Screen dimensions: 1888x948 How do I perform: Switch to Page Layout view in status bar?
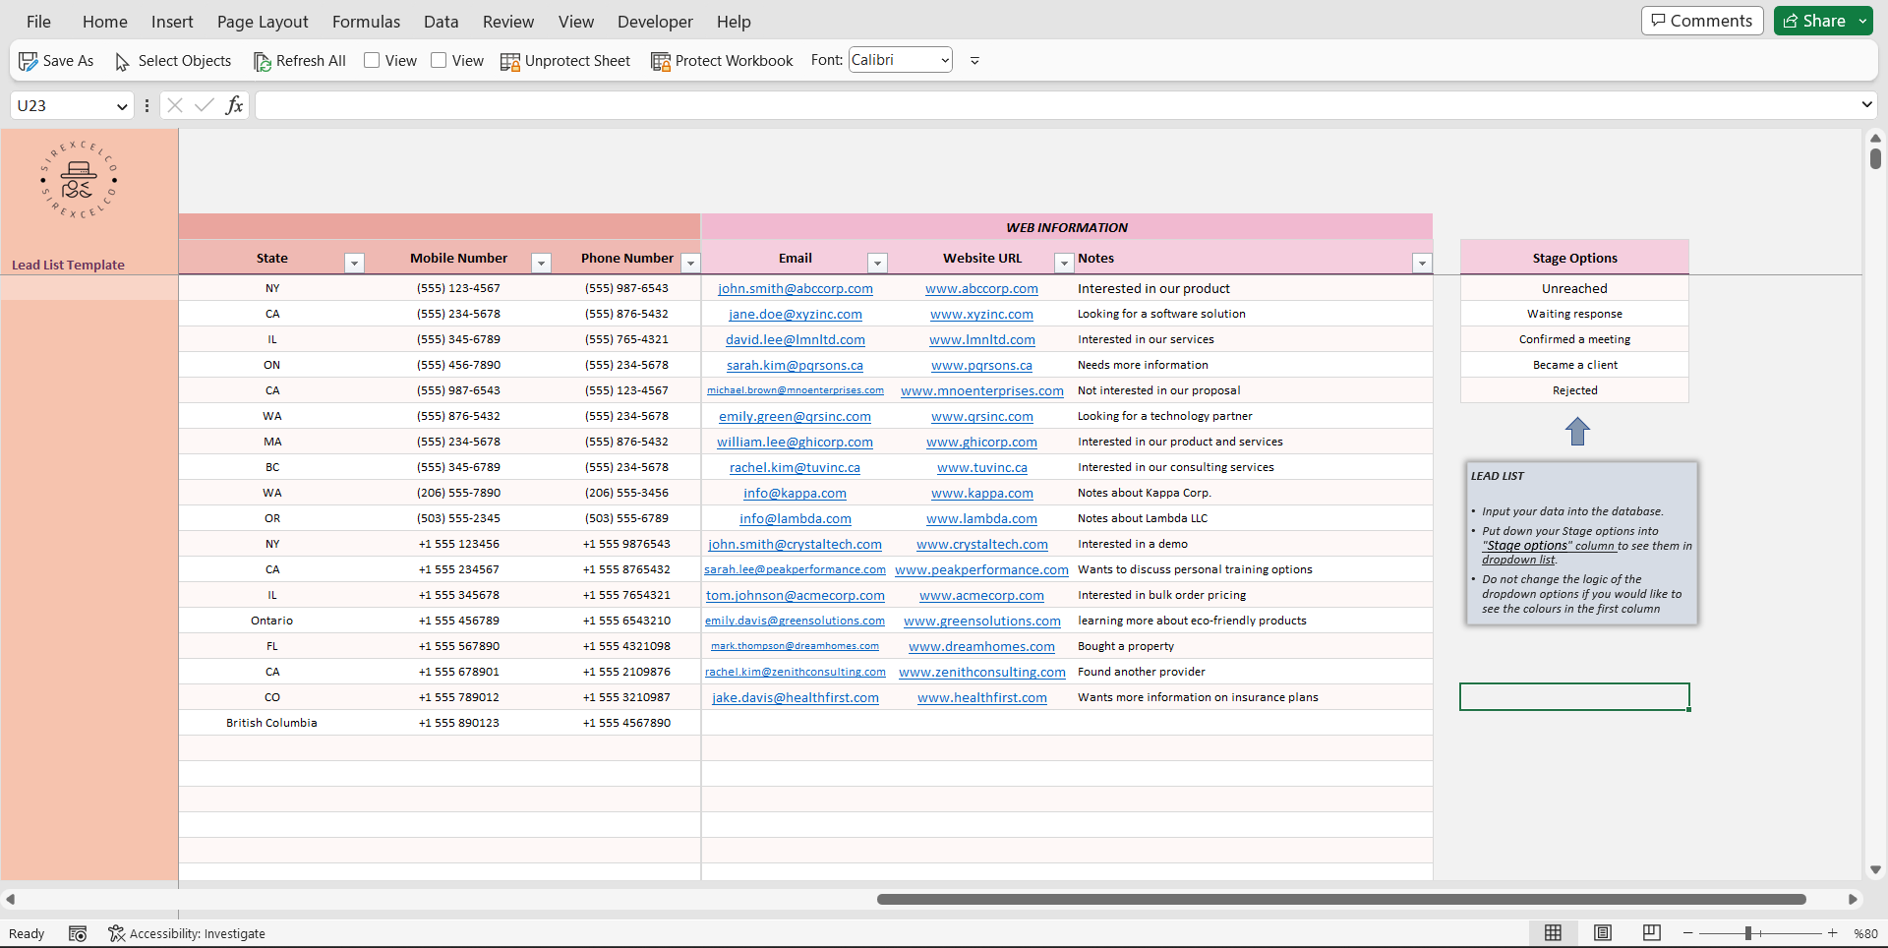1603,933
